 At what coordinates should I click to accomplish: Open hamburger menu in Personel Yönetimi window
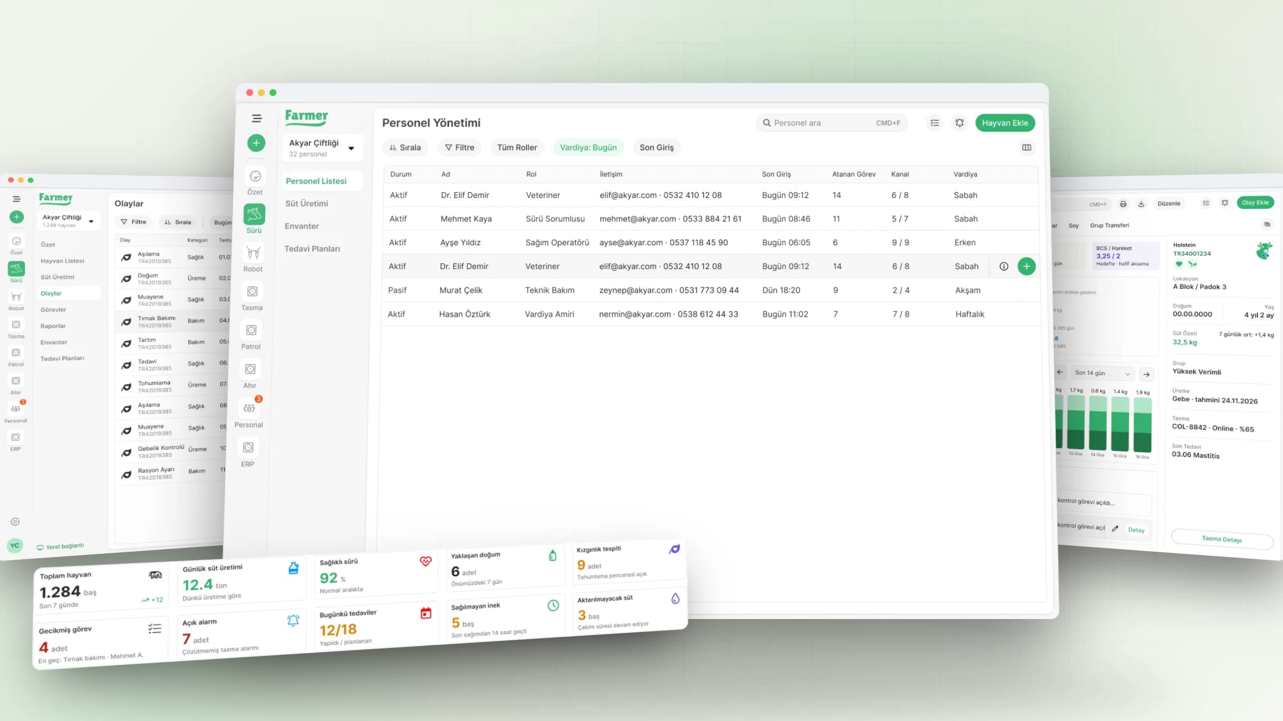[x=257, y=119]
